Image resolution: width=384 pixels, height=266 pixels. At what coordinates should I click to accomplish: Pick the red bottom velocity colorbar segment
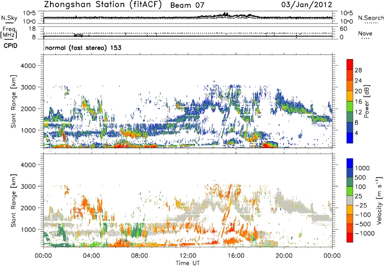350,238
